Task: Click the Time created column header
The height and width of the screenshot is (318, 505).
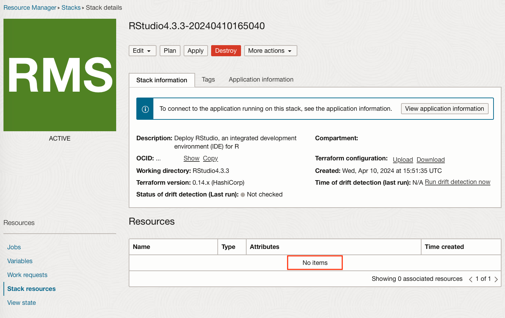Action: pyautogui.click(x=461, y=247)
